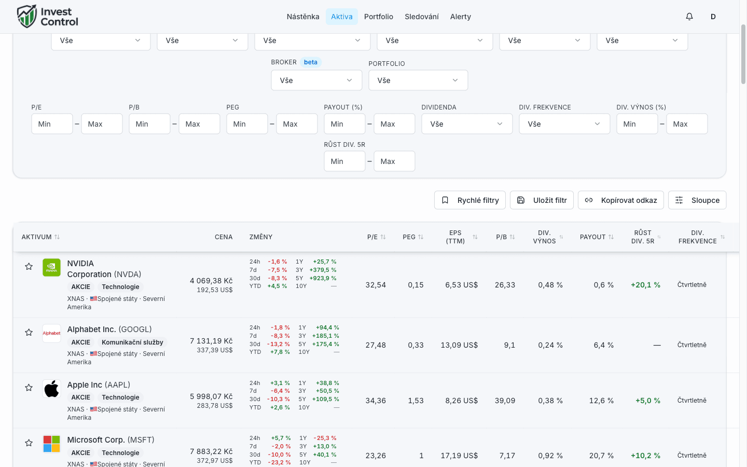Expand the BROKER dropdown
Viewport: 747px width, 467px height.
(x=316, y=80)
